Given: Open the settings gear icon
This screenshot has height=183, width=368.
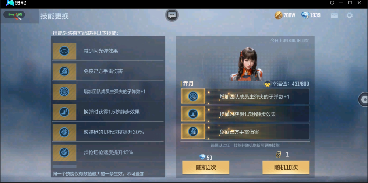Looking at the screenshot, I should pos(350,15).
